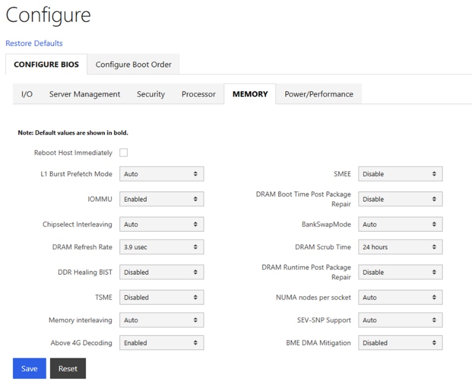Open the BME DMA Mitigation dropdown

pos(400,343)
